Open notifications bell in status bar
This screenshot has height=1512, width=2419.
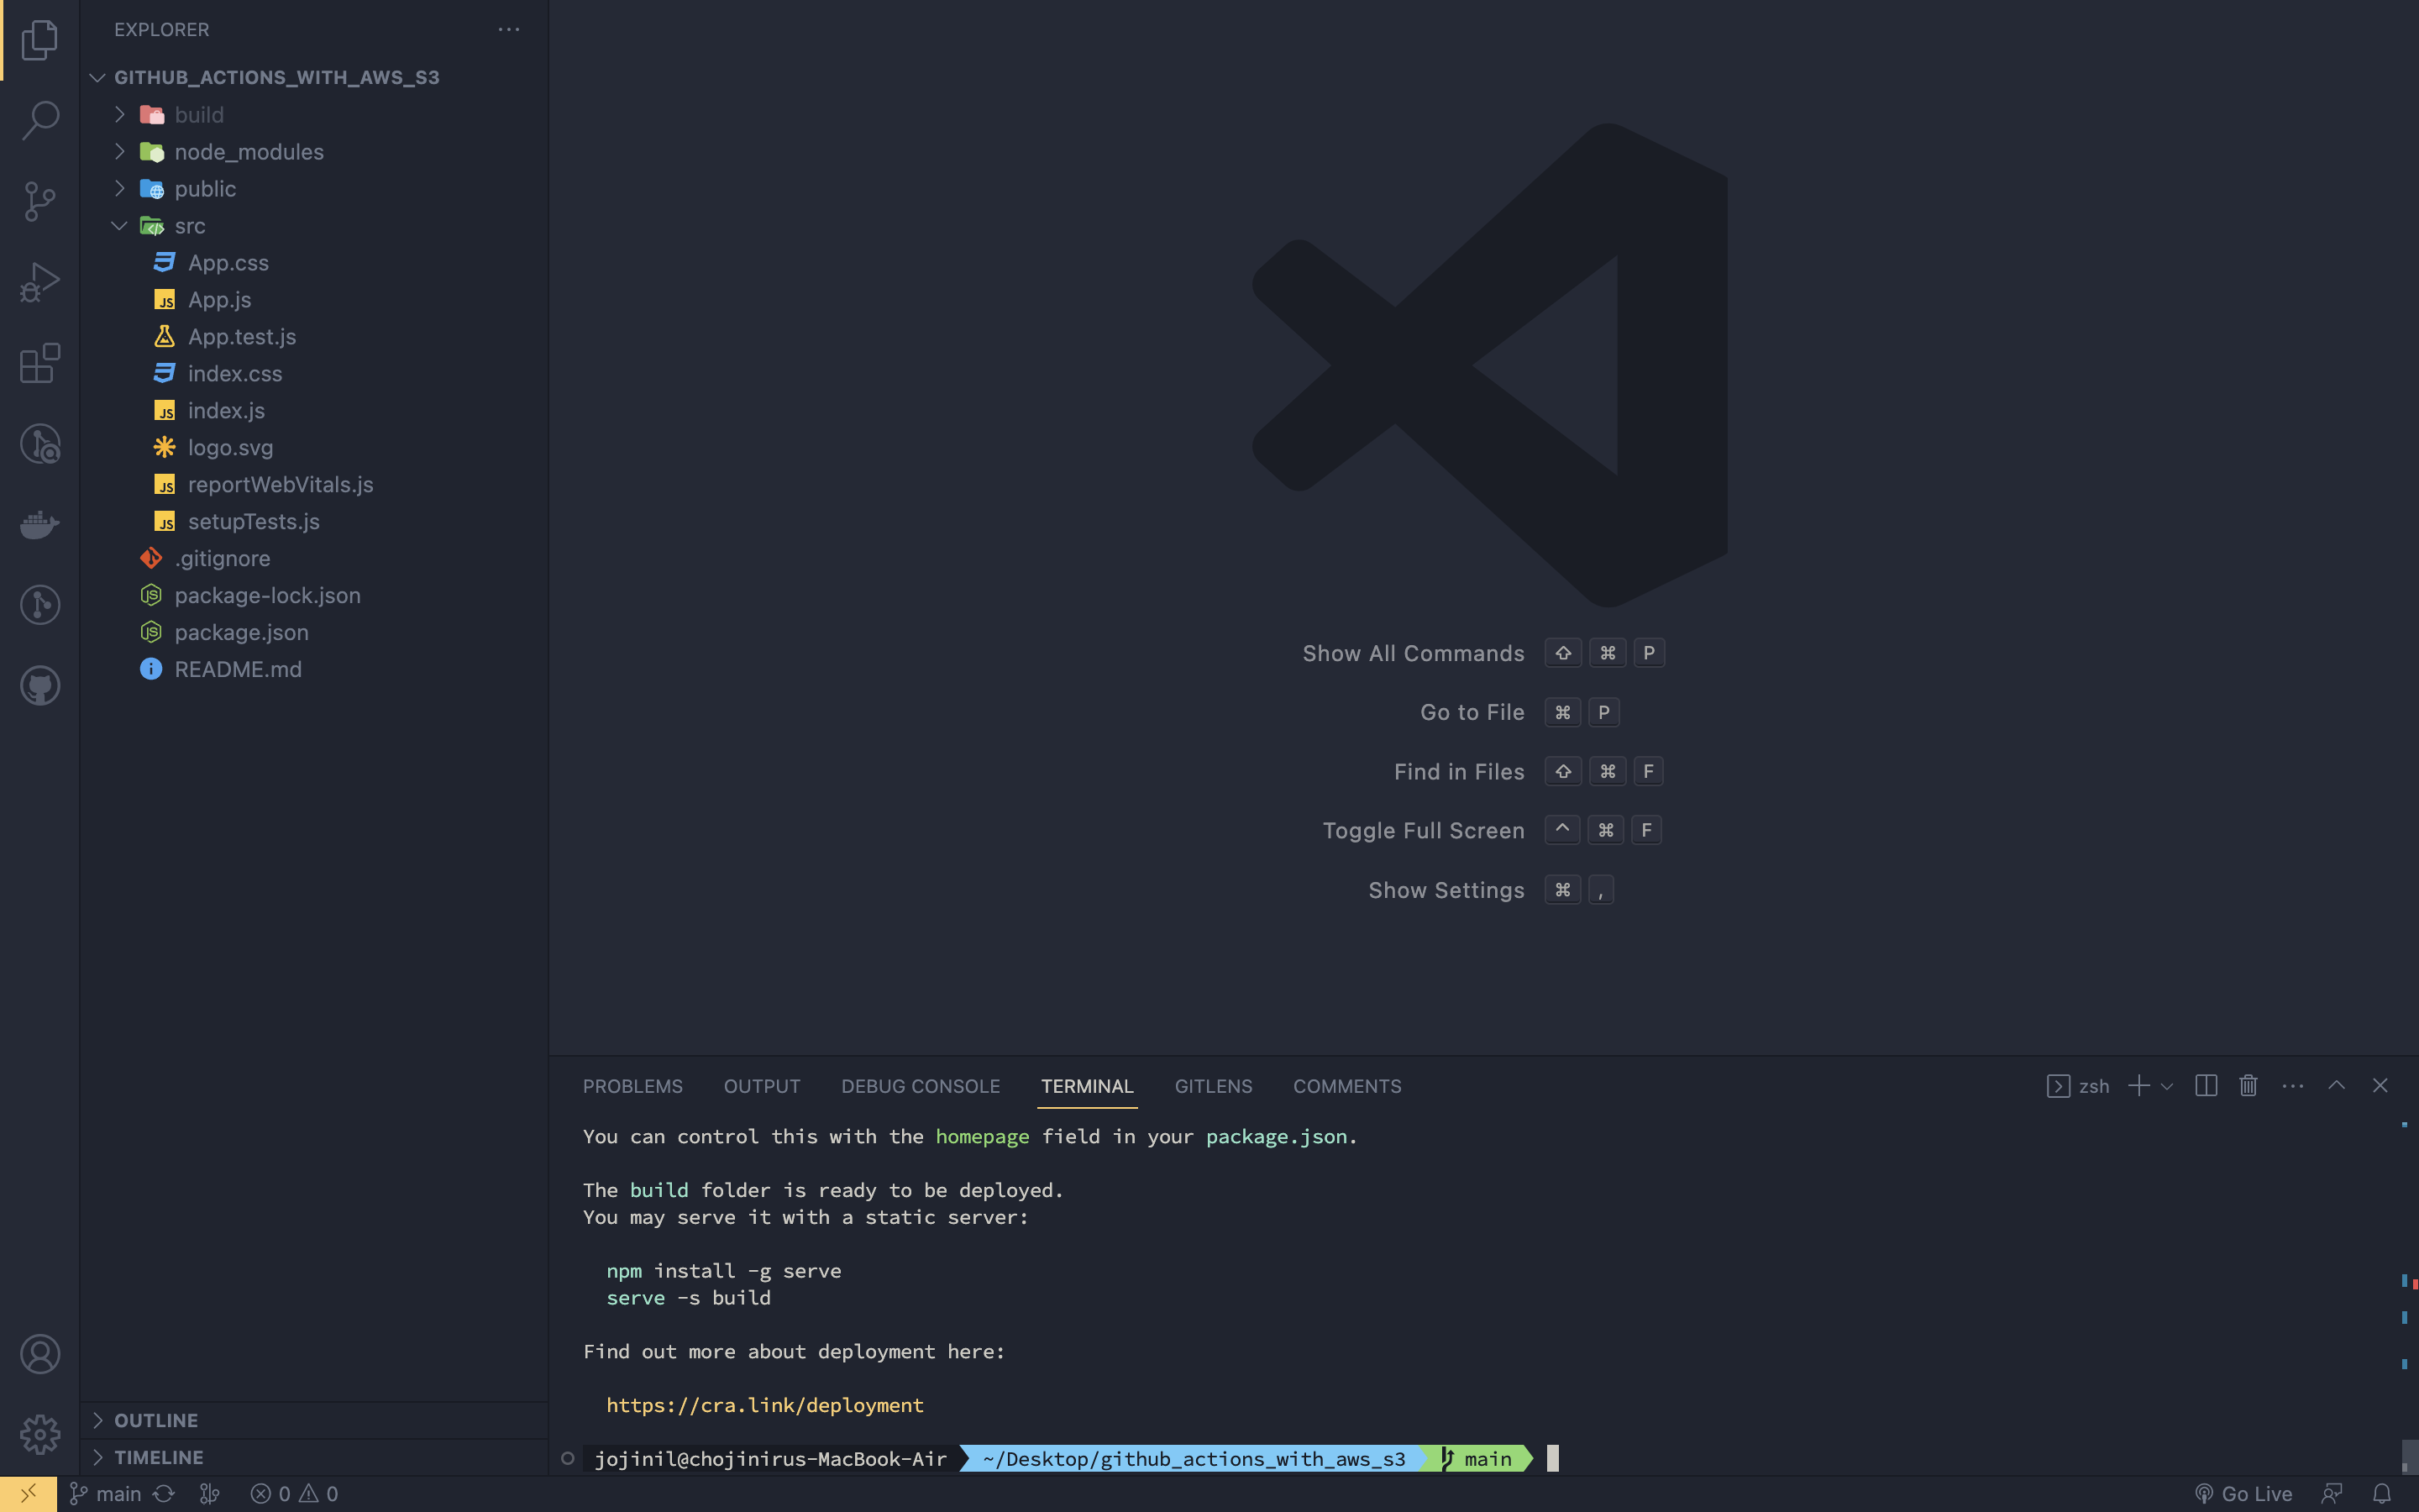(x=2382, y=1494)
